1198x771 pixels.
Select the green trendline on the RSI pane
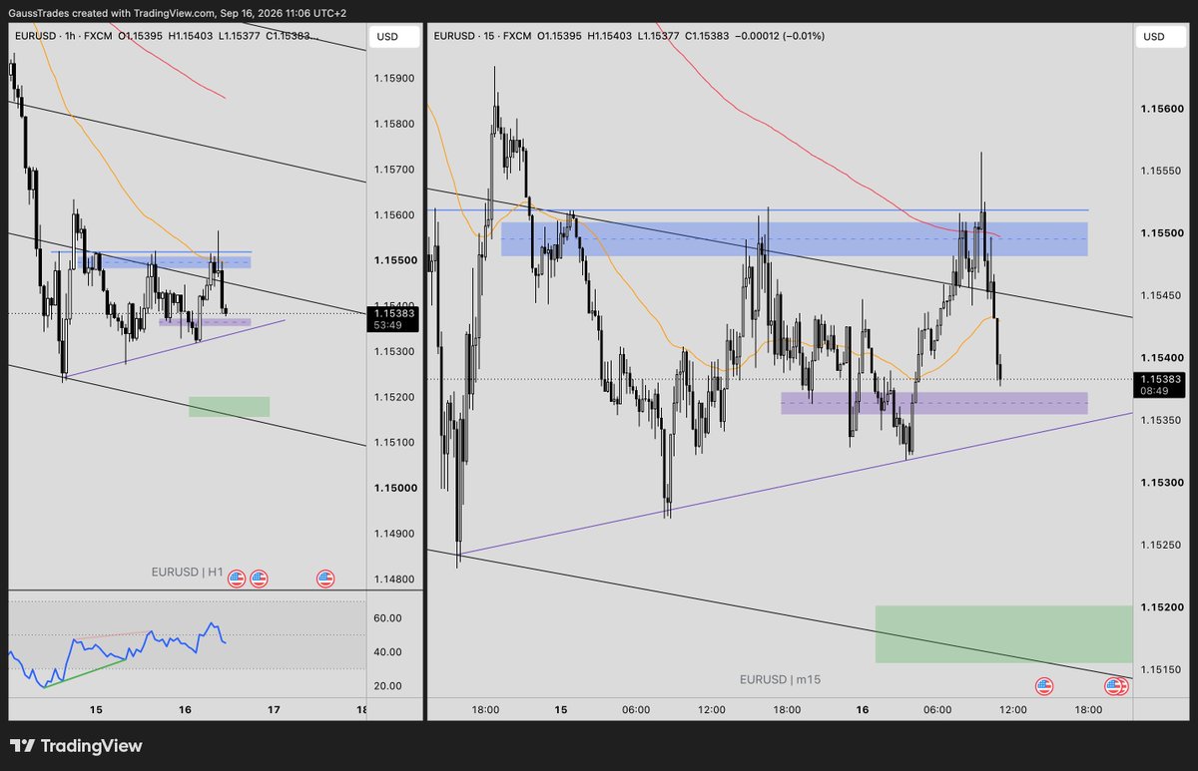click(x=85, y=673)
